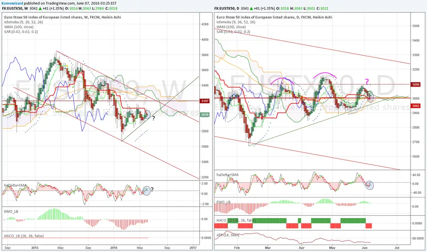Click WMA (100, close) on weekly chart
This screenshot has height=252, width=427.
19,27
